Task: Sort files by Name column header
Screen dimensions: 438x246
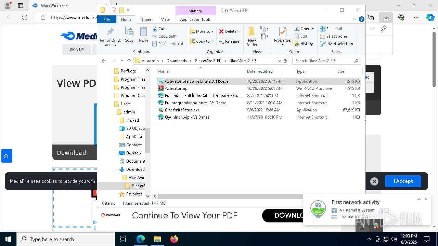Action: [x=200, y=71]
